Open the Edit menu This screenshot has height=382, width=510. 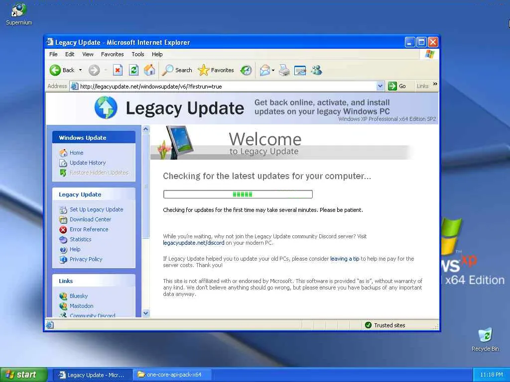pyautogui.click(x=70, y=54)
